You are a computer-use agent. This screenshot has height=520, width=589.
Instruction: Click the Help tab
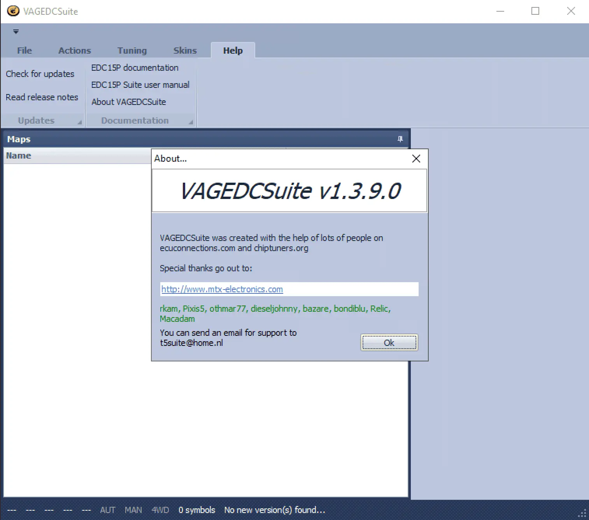tap(233, 51)
